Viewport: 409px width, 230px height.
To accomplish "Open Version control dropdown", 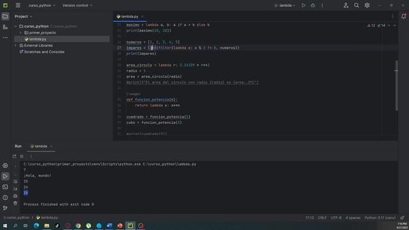I will pos(77,5).
